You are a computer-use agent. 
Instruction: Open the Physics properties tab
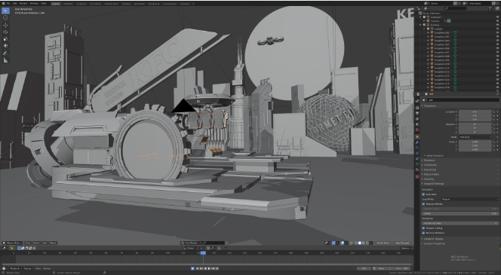click(417, 153)
